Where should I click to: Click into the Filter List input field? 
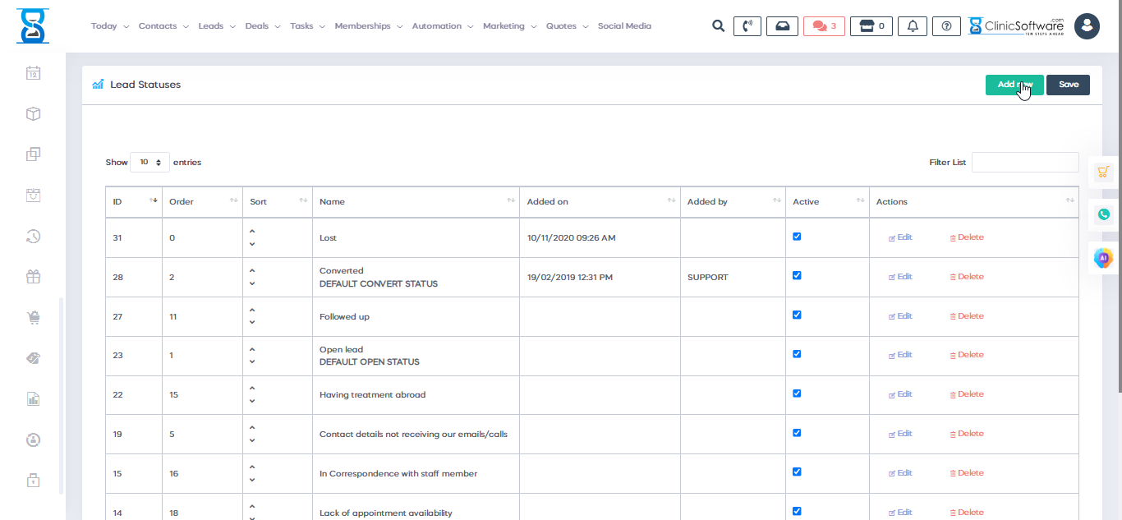tap(1024, 163)
